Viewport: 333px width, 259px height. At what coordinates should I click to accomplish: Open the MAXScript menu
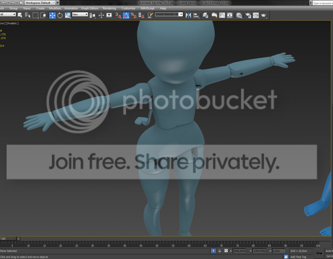(x=148, y=8)
